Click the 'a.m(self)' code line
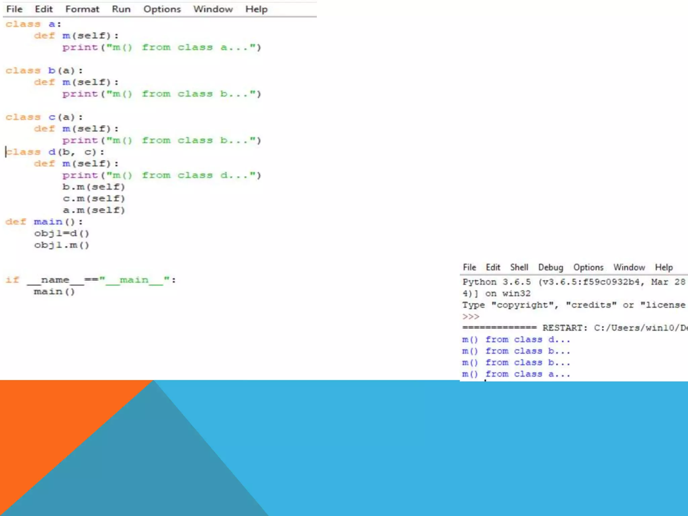This screenshot has height=516, width=688. click(x=94, y=210)
